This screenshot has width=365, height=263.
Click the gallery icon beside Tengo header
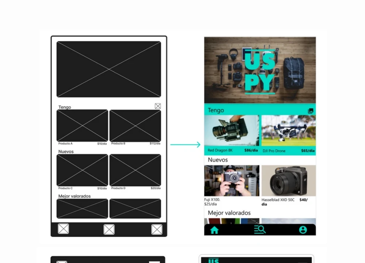[x=311, y=111]
